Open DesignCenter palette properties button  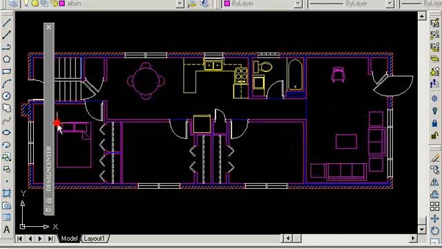[49, 210]
